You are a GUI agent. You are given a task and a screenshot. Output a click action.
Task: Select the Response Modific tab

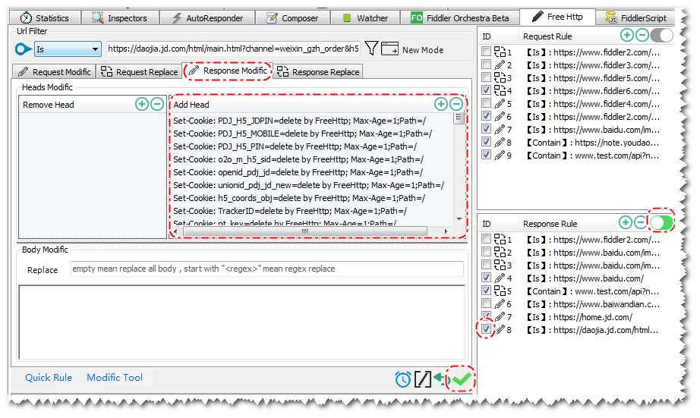[228, 71]
